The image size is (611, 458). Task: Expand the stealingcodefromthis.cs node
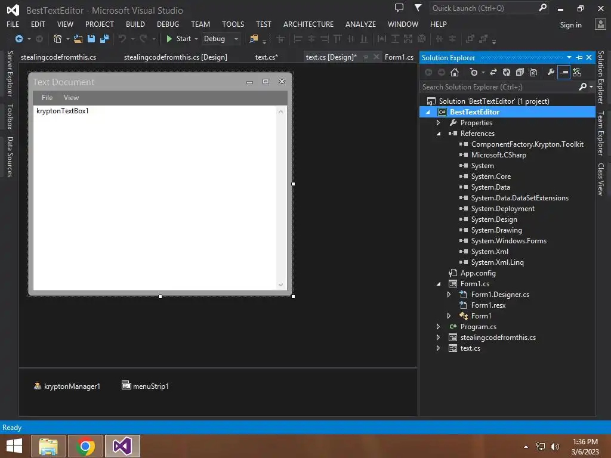click(439, 338)
